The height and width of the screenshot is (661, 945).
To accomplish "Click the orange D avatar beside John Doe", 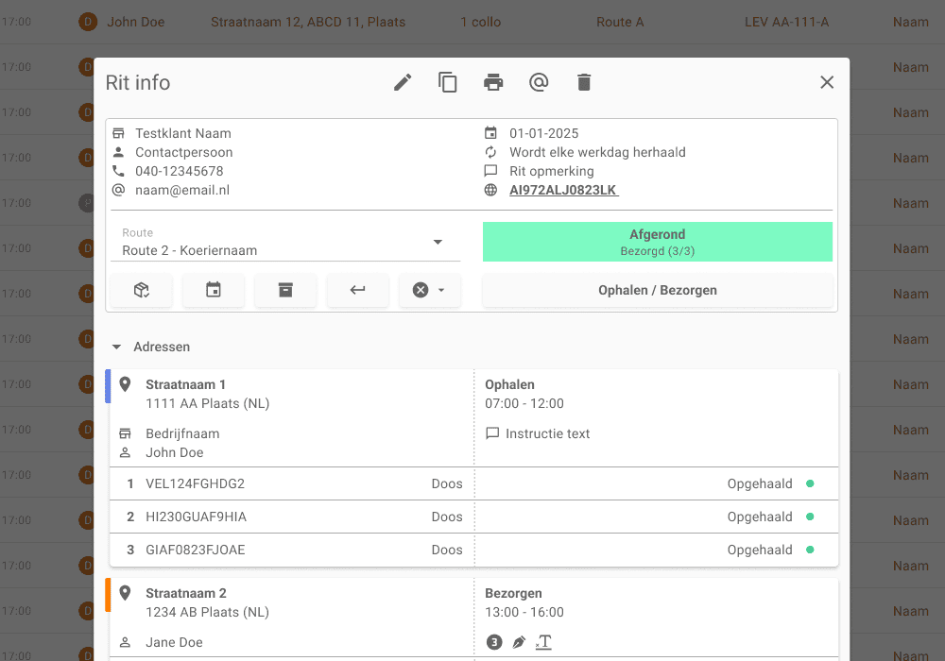I will tap(88, 23).
